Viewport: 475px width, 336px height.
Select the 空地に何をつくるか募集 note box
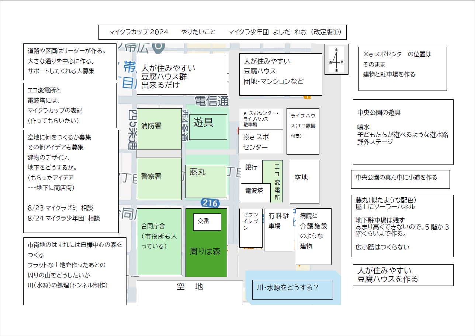pyautogui.click(x=71, y=181)
